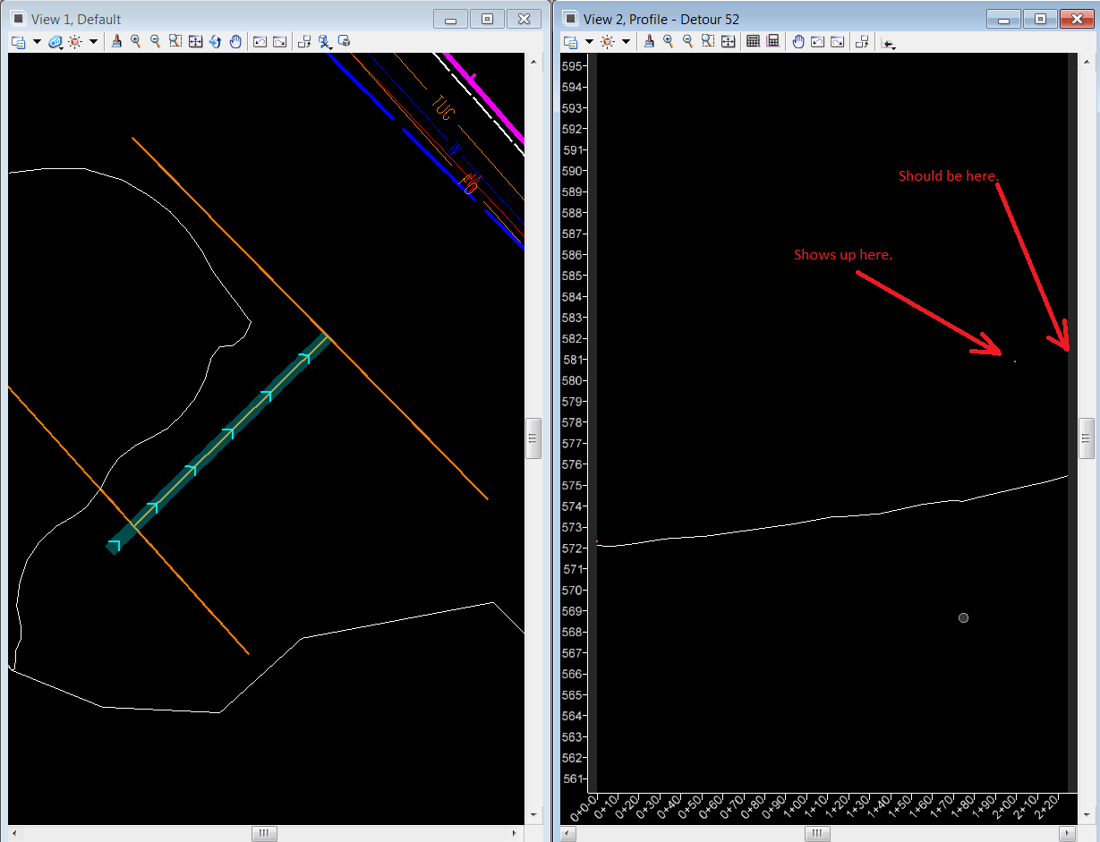The width and height of the screenshot is (1100, 842).
Task: Zoom in using View 1 magnifier icon
Action: [136, 41]
